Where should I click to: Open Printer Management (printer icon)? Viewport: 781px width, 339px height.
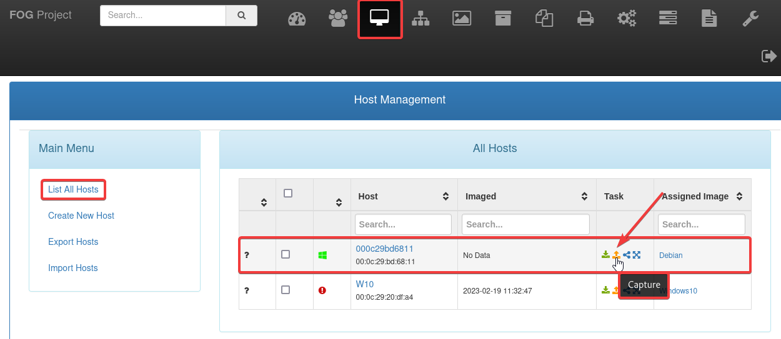(x=585, y=19)
